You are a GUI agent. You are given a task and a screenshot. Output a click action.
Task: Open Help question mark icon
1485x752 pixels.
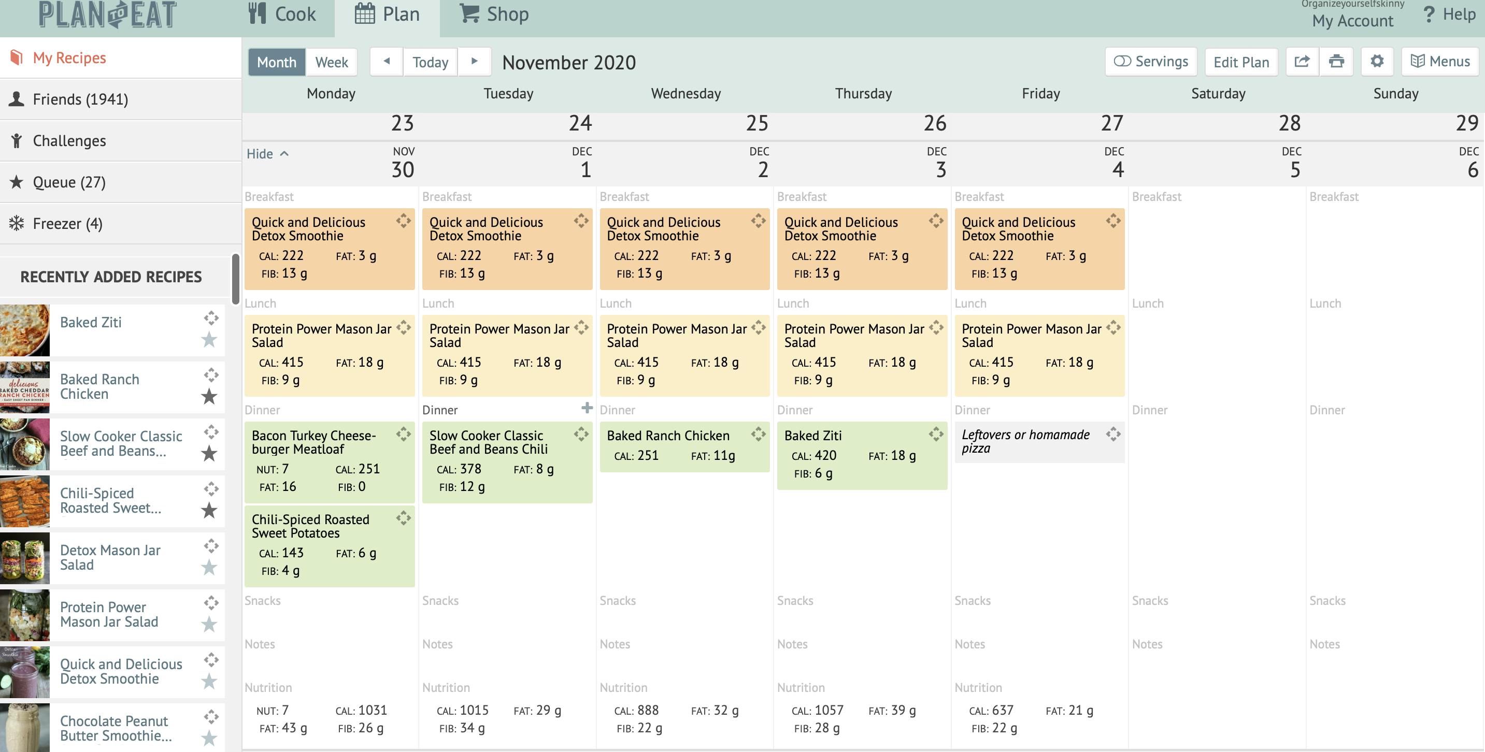click(x=1429, y=14)
